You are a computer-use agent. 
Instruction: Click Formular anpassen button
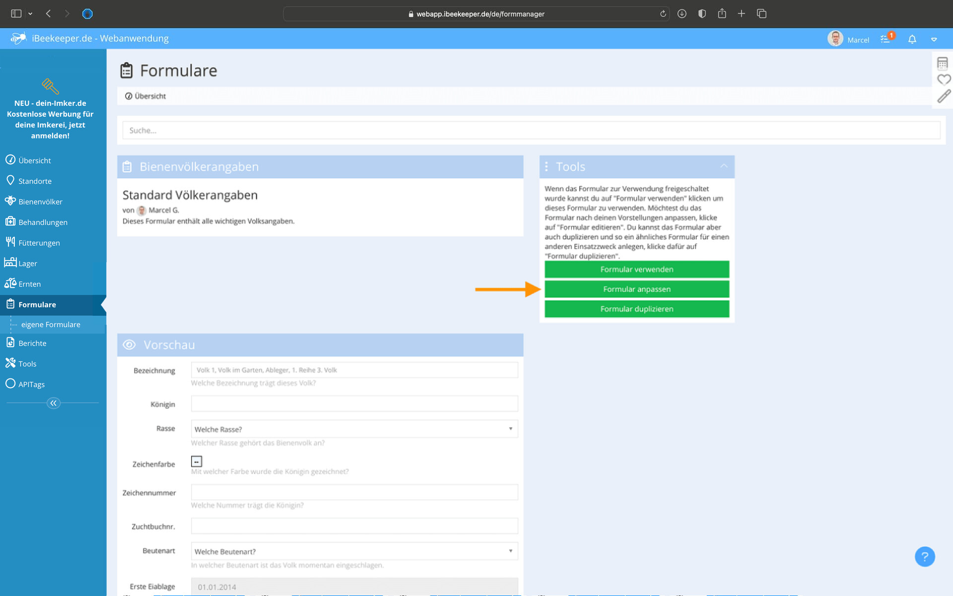pos(637,289)
